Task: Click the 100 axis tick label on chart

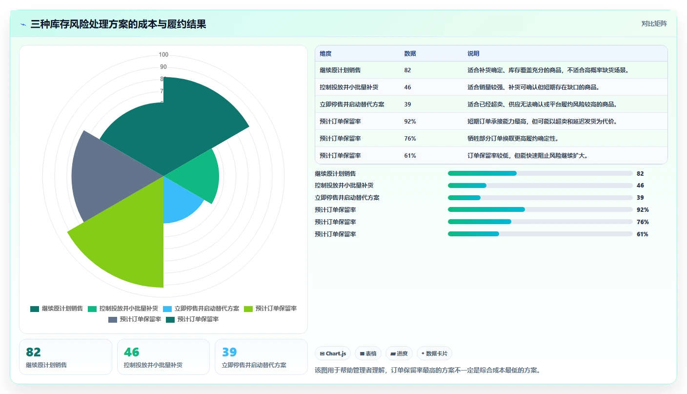Action: tap(163, 55)
